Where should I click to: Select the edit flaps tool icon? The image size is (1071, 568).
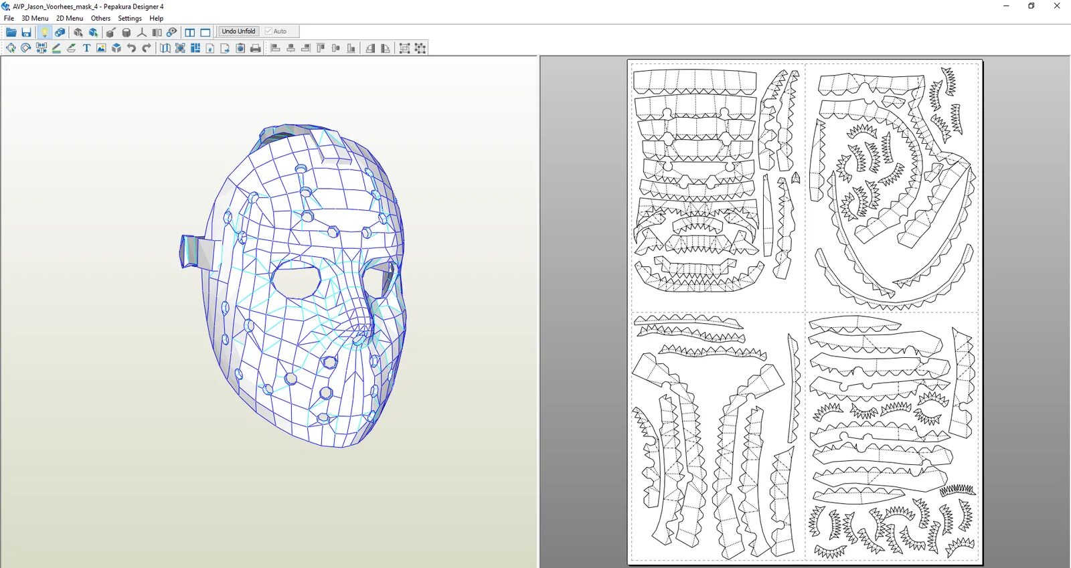click(71, 48)
